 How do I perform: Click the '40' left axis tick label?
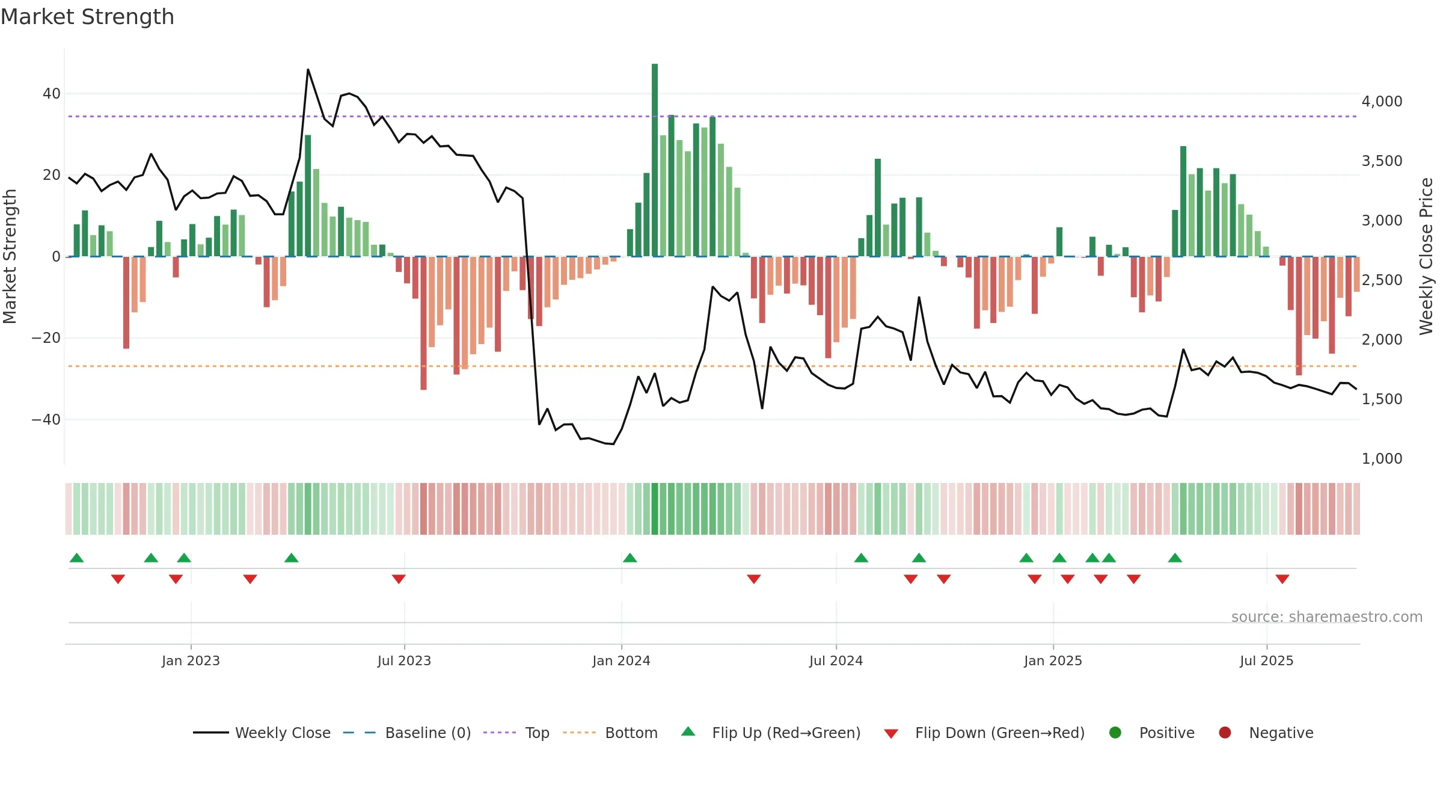tap(52, 94)
